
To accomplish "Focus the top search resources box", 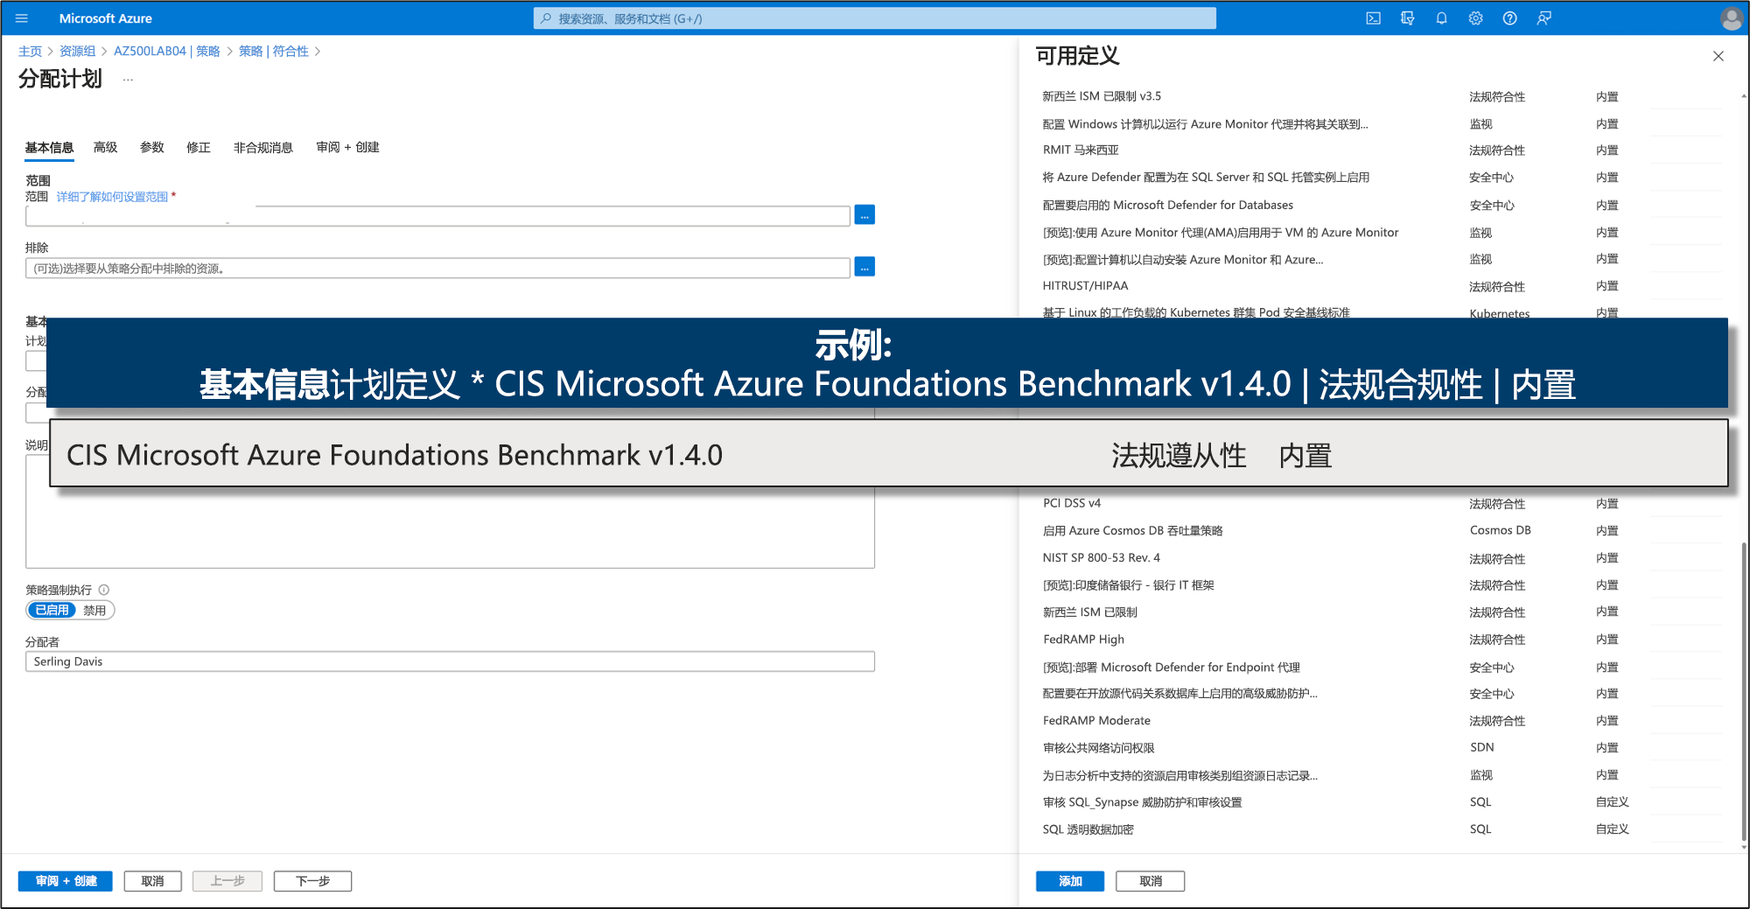I will click(875, 18).
